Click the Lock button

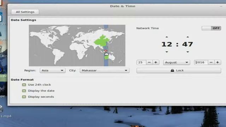179,71
